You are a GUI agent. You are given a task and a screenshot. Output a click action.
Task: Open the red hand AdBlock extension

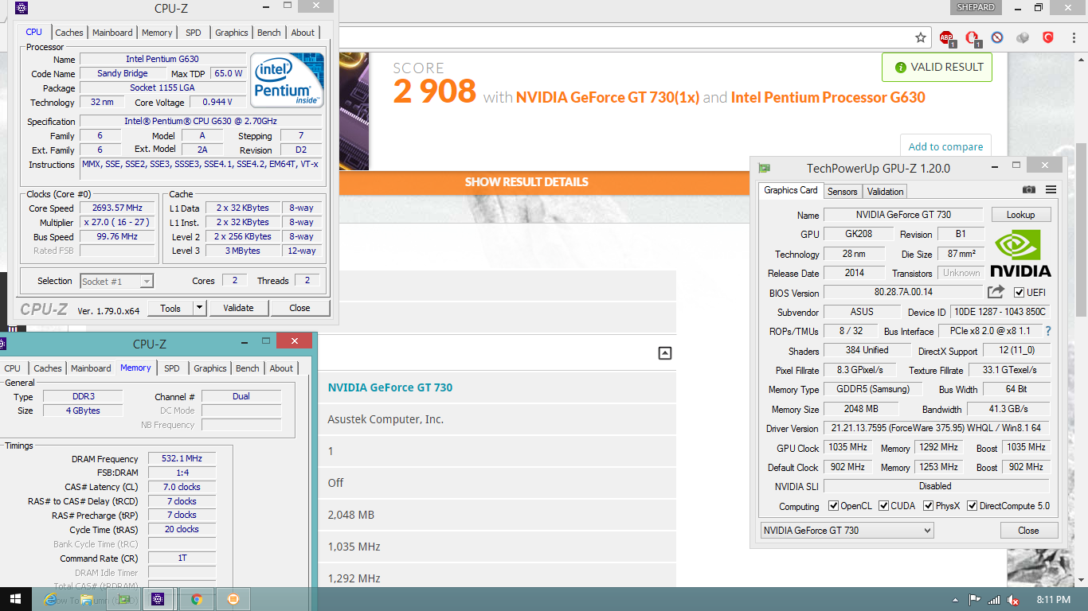[x=972, y=37]
